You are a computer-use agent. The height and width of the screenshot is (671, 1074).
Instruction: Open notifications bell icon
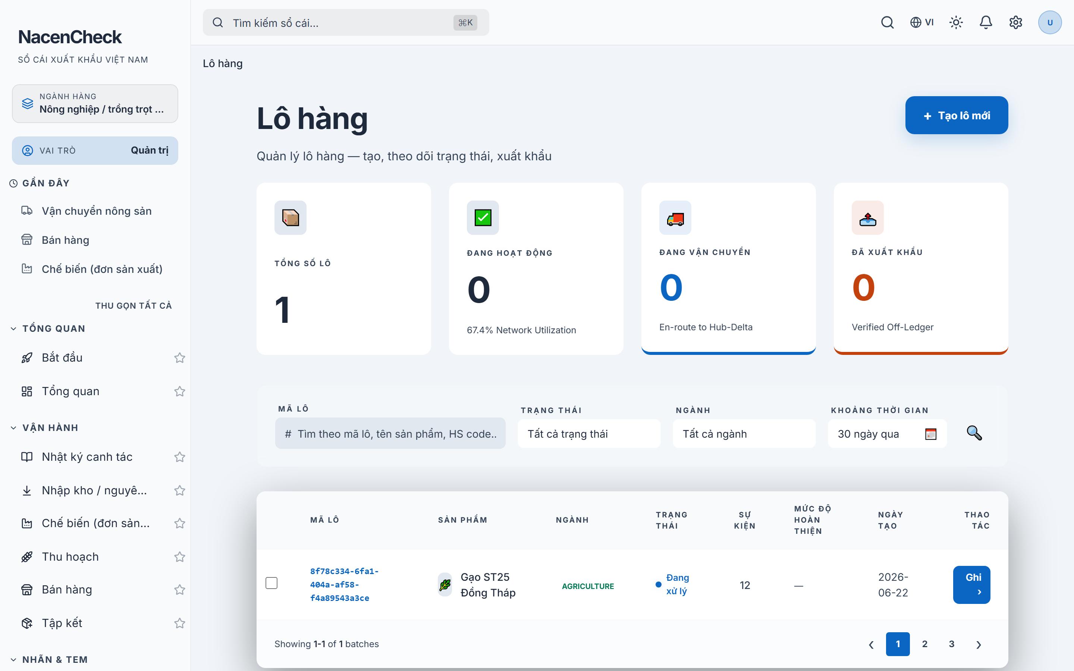[986, 22]
